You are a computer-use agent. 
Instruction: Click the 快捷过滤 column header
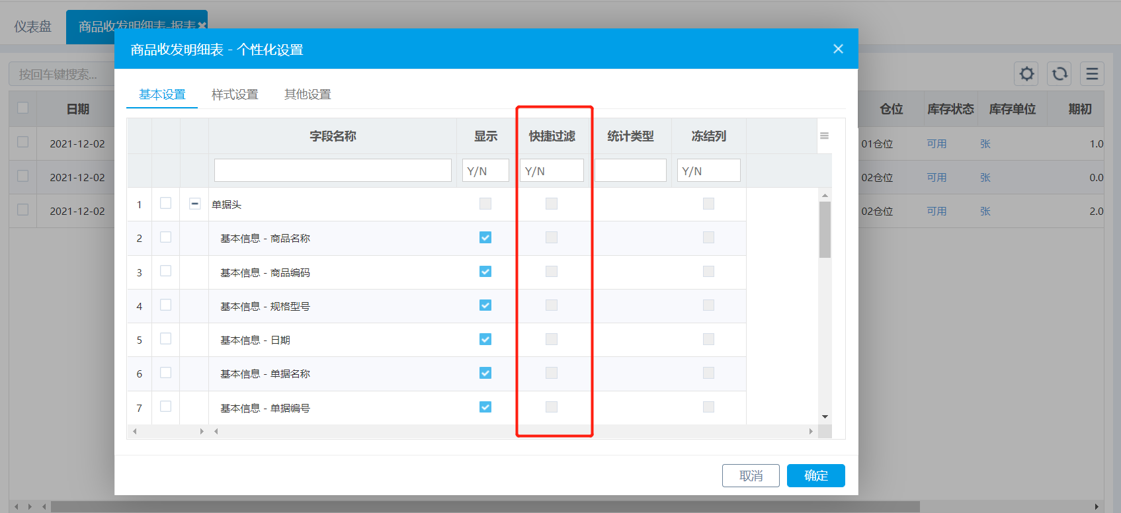pos(552,136)
